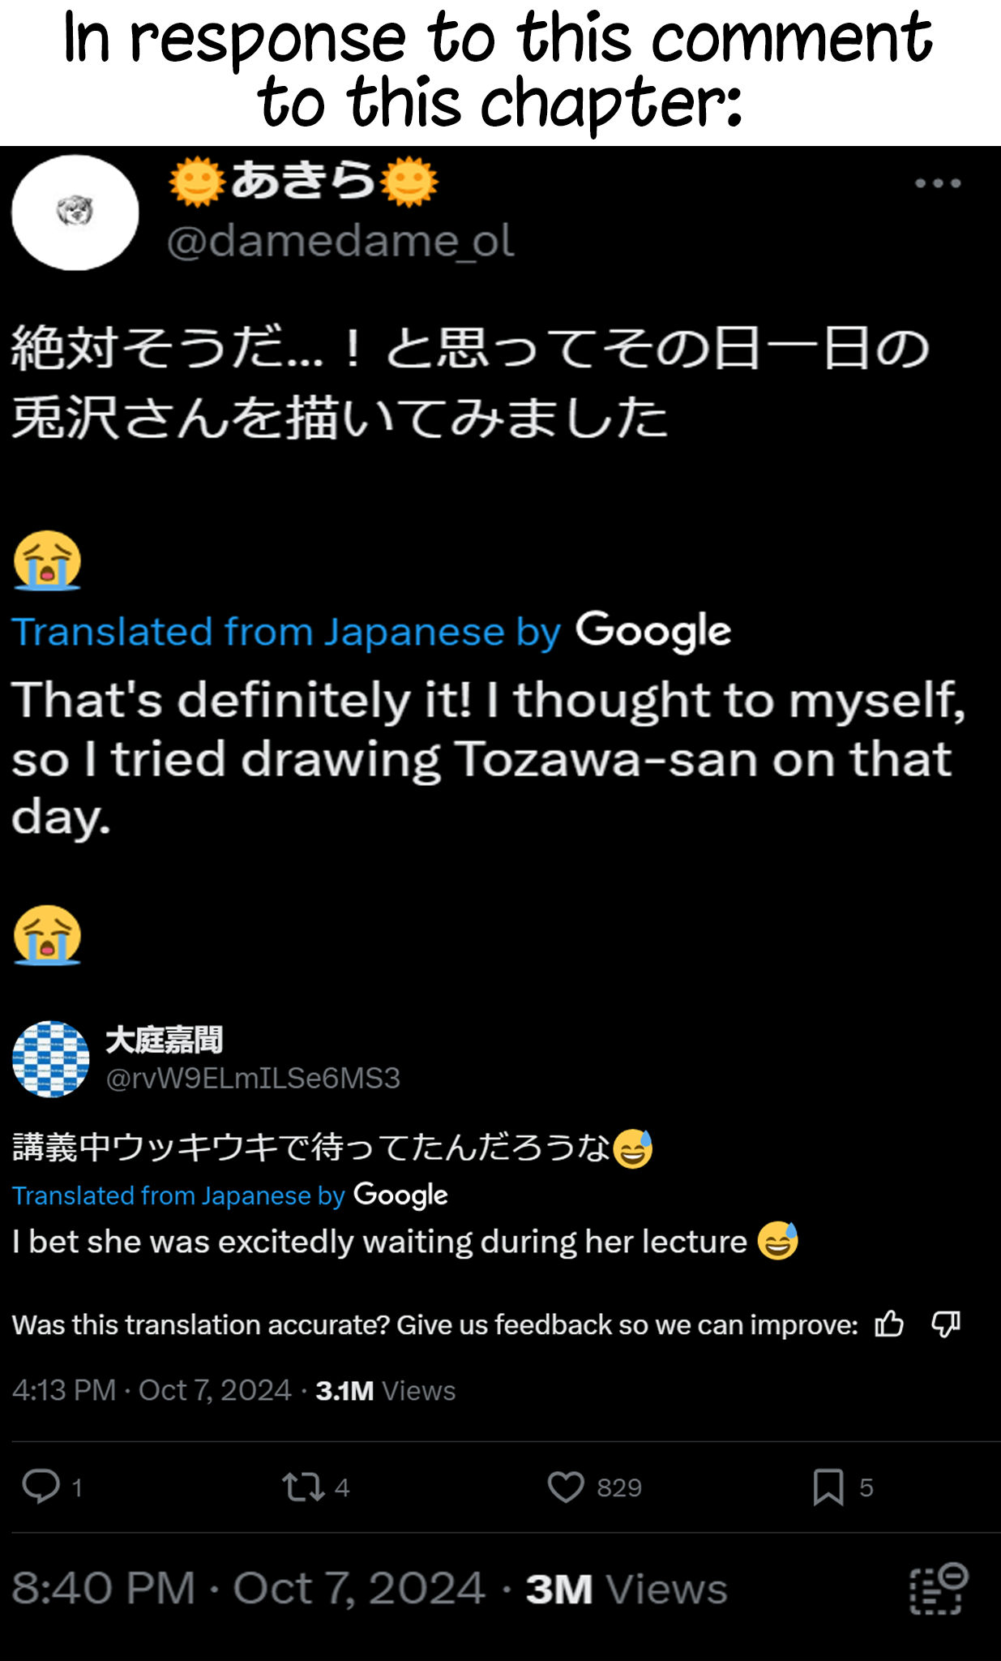Click the repost arrows icon

302,1487
